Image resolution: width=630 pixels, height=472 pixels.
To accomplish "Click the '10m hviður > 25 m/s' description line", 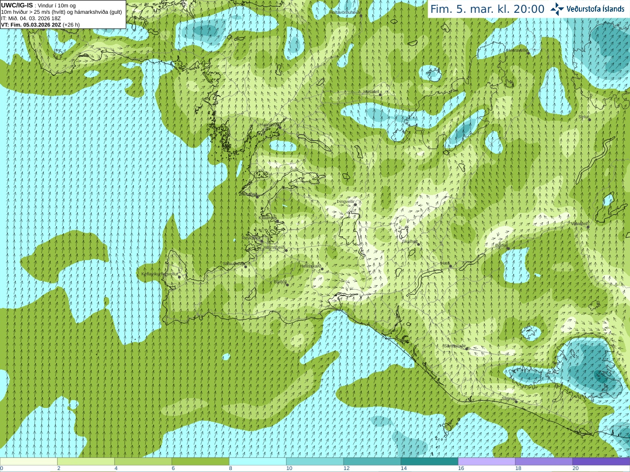I will 62,12.
